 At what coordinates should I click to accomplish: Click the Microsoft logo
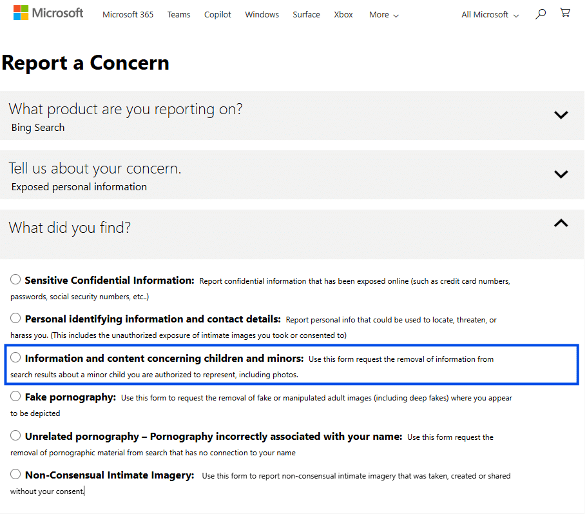48,13
